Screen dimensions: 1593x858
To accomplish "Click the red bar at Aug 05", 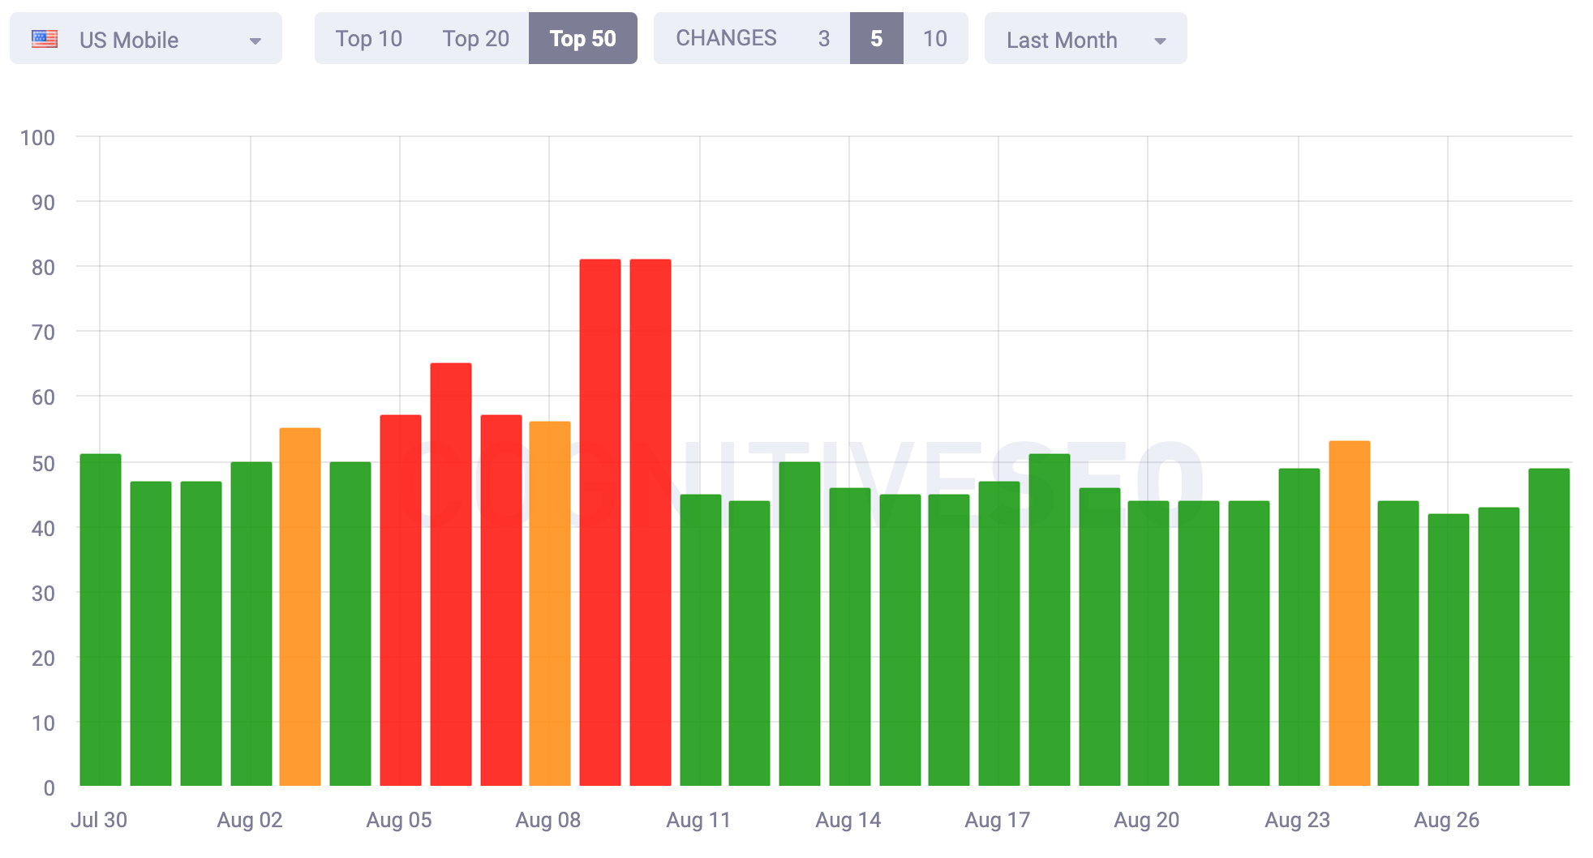I will click(401, 600).
